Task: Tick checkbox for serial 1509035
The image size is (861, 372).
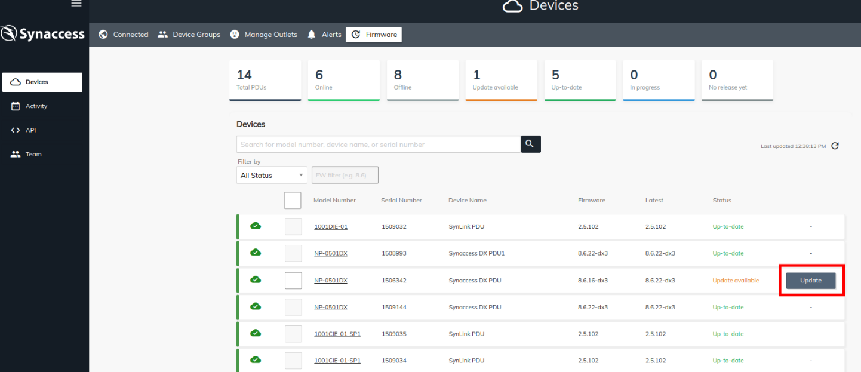Action: (293, 334)
